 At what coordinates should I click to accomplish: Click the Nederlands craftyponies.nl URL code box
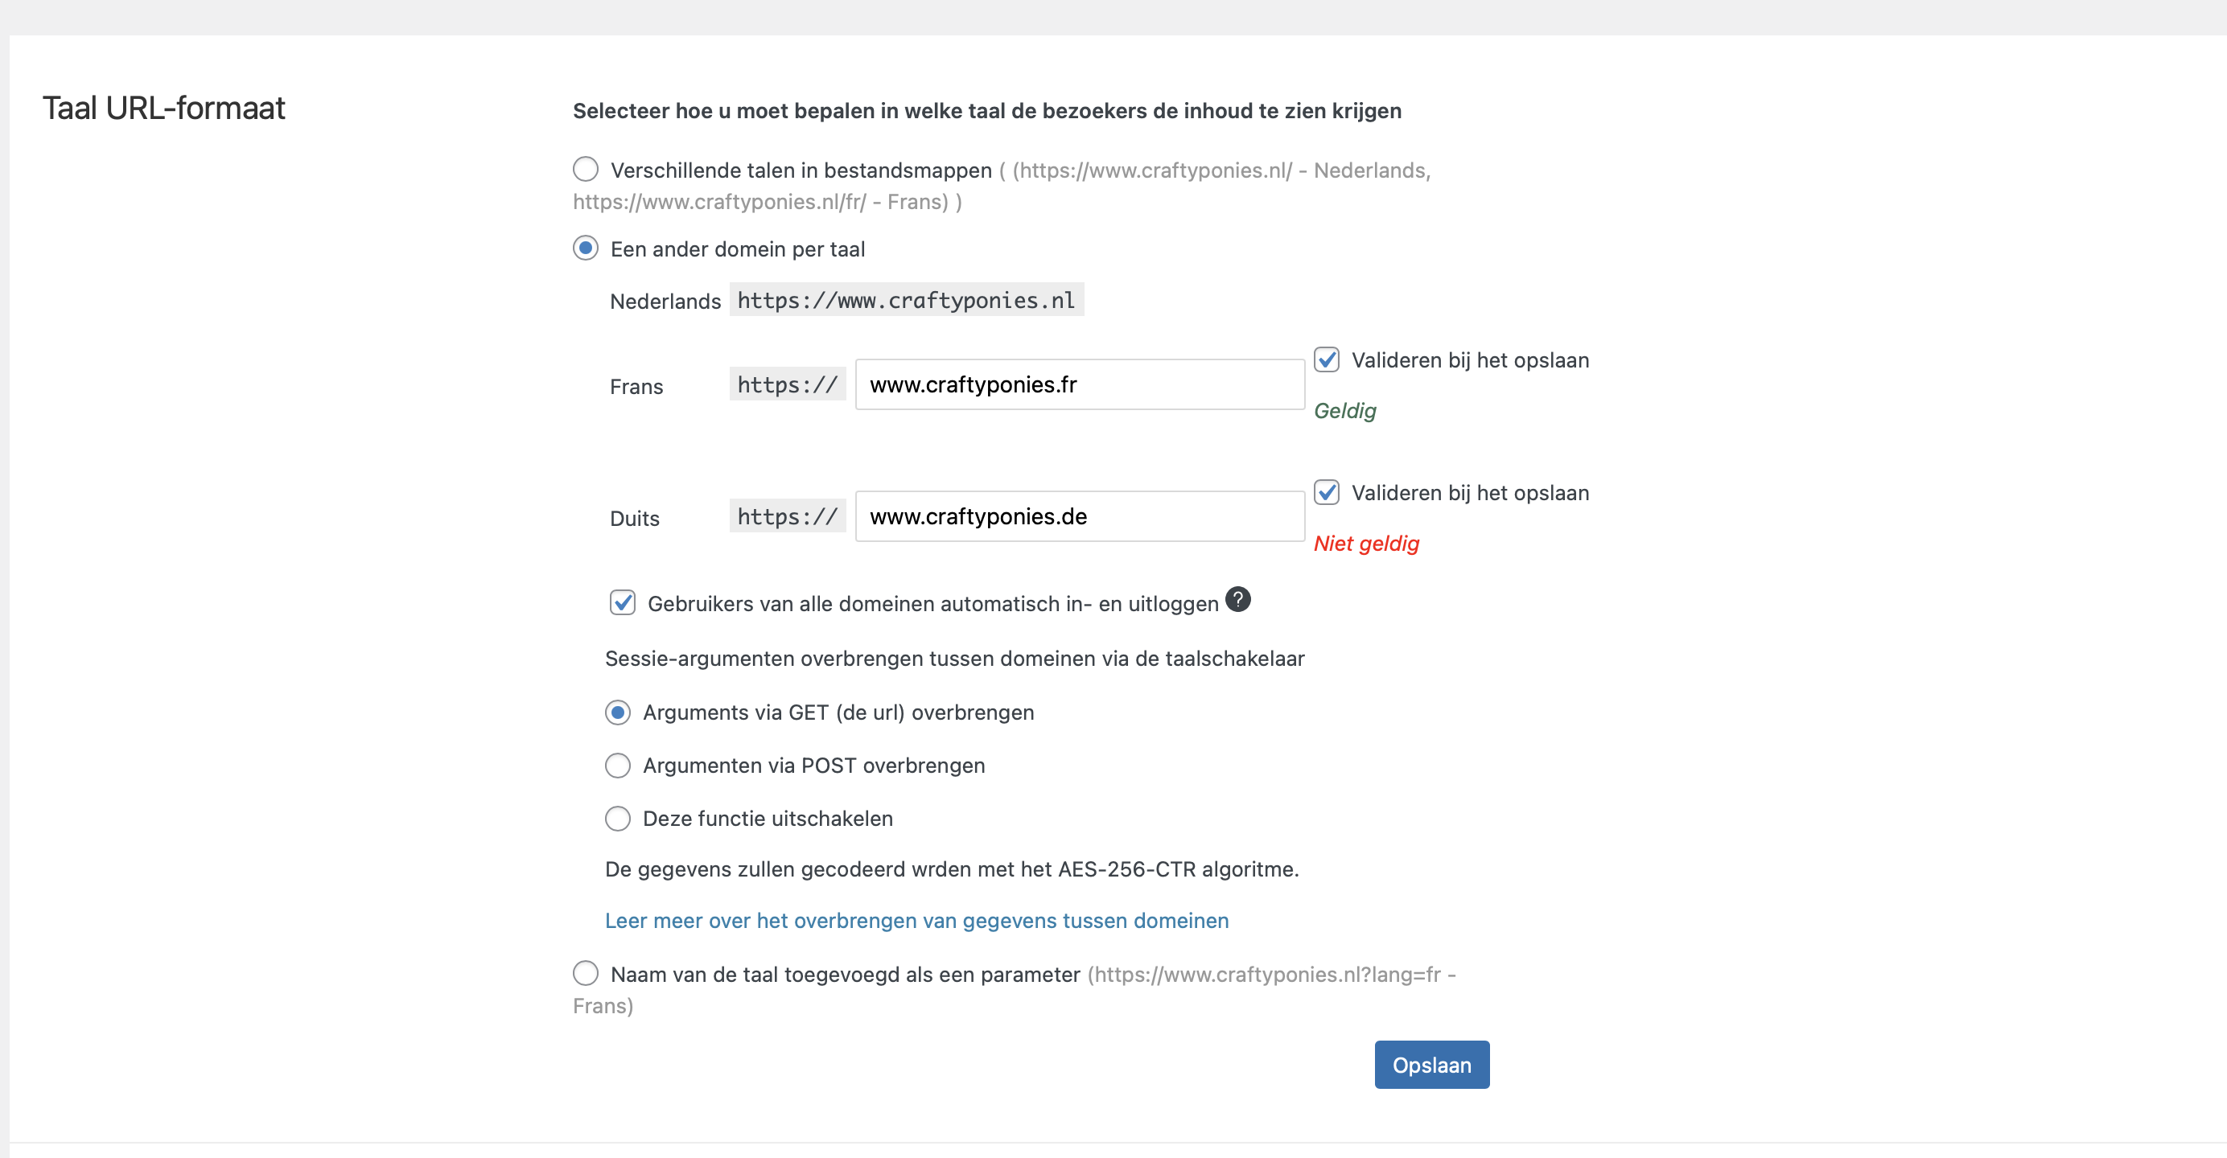pos(906,300)
